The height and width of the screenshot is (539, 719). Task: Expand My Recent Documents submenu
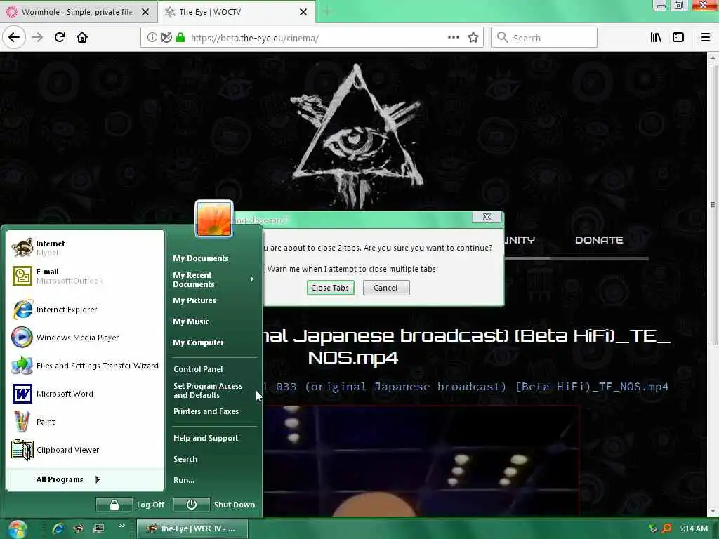pos(213,279)
